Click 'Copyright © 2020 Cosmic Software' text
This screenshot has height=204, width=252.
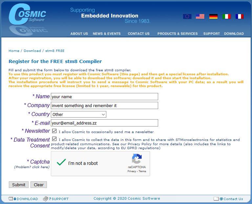click(x=127, y=198)
